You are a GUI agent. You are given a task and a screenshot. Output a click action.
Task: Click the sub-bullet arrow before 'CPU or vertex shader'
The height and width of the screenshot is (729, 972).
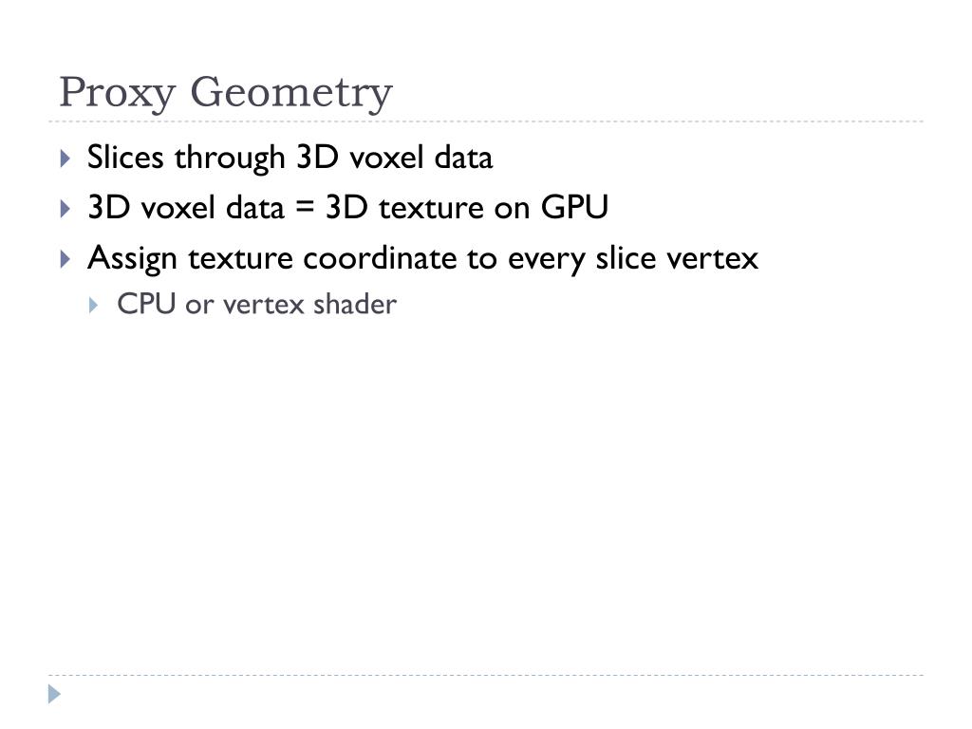93,305
